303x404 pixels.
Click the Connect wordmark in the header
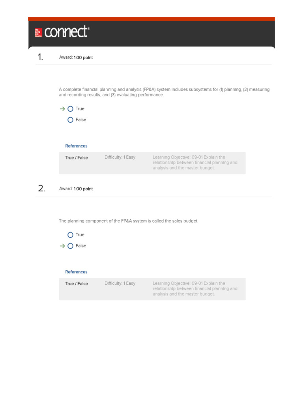pos(67,32)
